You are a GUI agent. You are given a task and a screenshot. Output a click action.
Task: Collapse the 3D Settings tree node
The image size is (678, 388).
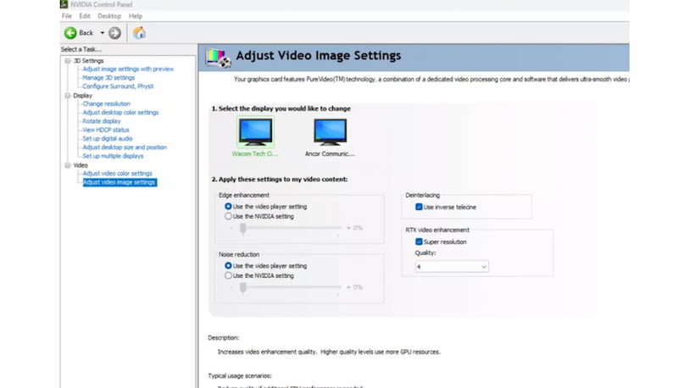67,61
